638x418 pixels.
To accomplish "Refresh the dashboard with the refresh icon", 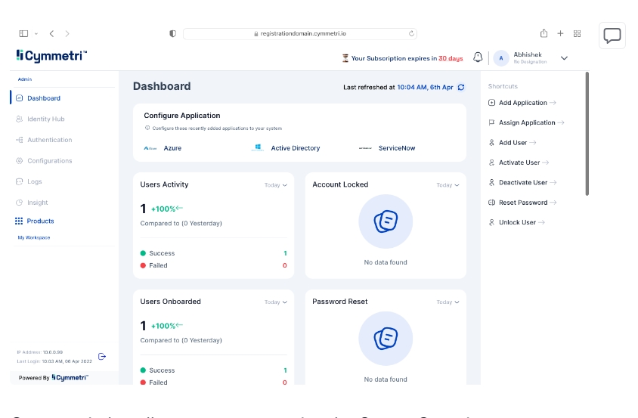I will click(x=461, y=87).
